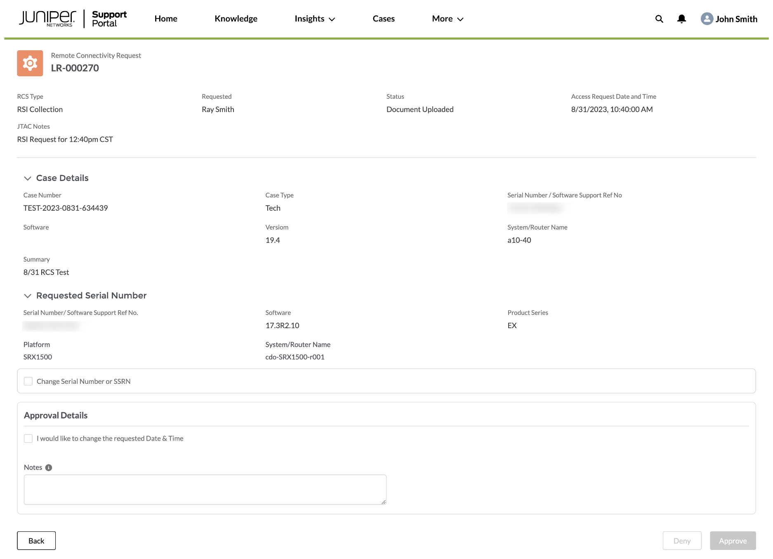The image size is (773, 559).
Task: Click the info icon next to Notes
Action: (49, 467)
